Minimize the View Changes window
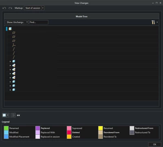The width and height of the screenshot is (163, 147). pos(153,3)
